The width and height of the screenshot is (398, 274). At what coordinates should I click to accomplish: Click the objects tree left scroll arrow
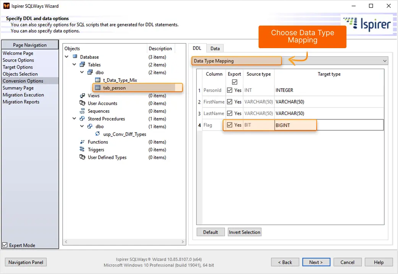coord(66,242)
